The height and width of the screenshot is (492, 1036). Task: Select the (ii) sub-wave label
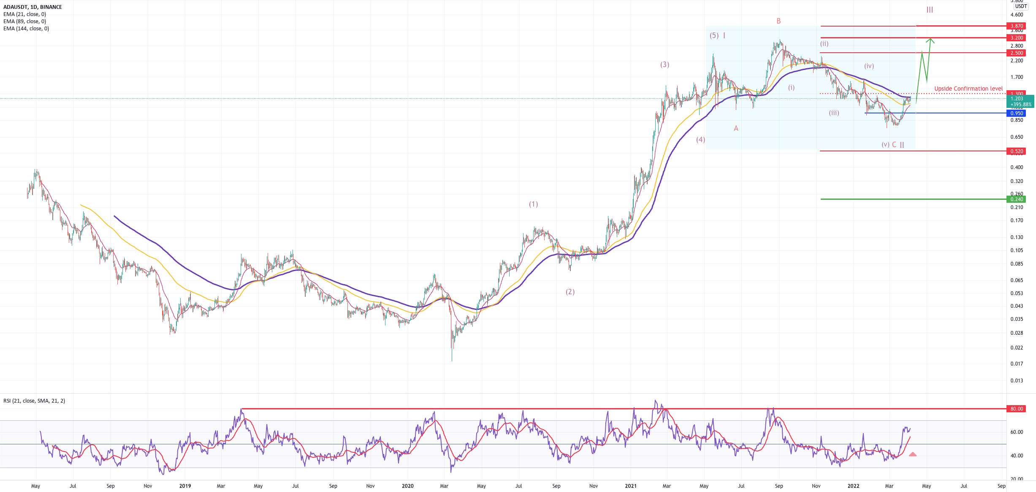(x=824, y=43)
